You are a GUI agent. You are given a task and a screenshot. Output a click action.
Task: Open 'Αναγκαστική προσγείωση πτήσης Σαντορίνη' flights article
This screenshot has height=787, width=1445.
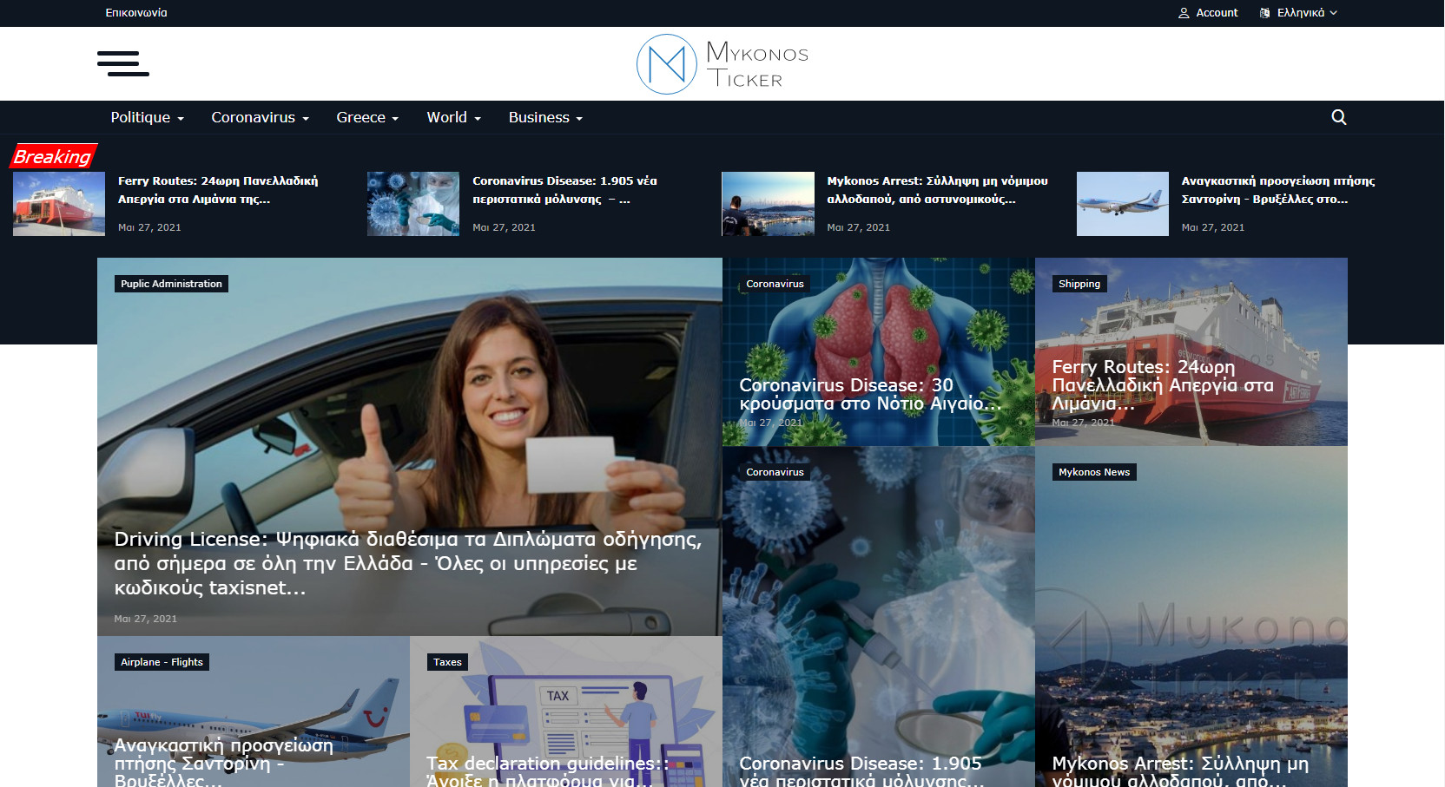(x=223, y=763)
